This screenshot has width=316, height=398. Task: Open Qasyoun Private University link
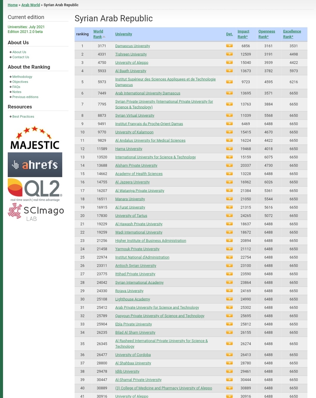(x=160, y=316)
